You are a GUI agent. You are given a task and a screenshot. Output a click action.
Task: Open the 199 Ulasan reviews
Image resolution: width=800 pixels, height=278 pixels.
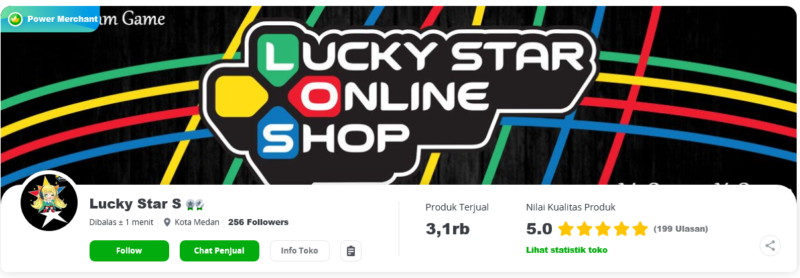pyautogui.click(x=681, y=229)
